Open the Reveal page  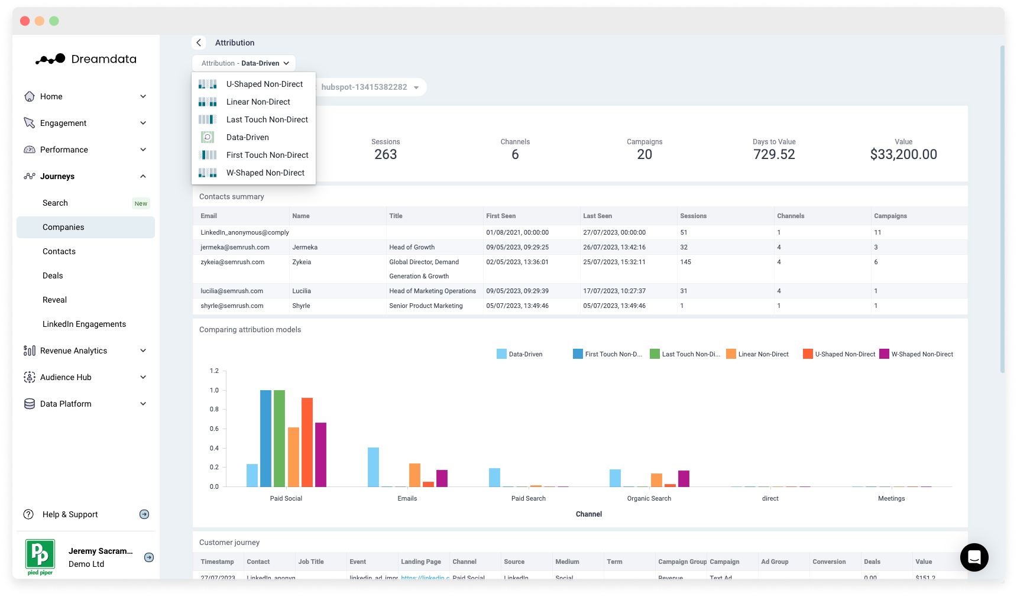click(86, 300)
